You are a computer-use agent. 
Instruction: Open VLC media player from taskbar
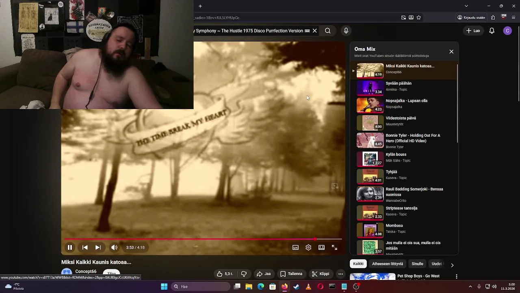pos(308,286)
